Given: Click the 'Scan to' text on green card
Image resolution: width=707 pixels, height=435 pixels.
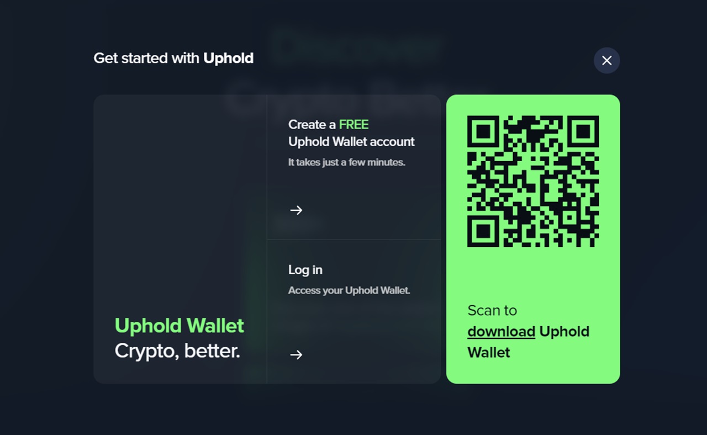Looking at the screenshot, I should pyautogui.click(x=492, y=310).
